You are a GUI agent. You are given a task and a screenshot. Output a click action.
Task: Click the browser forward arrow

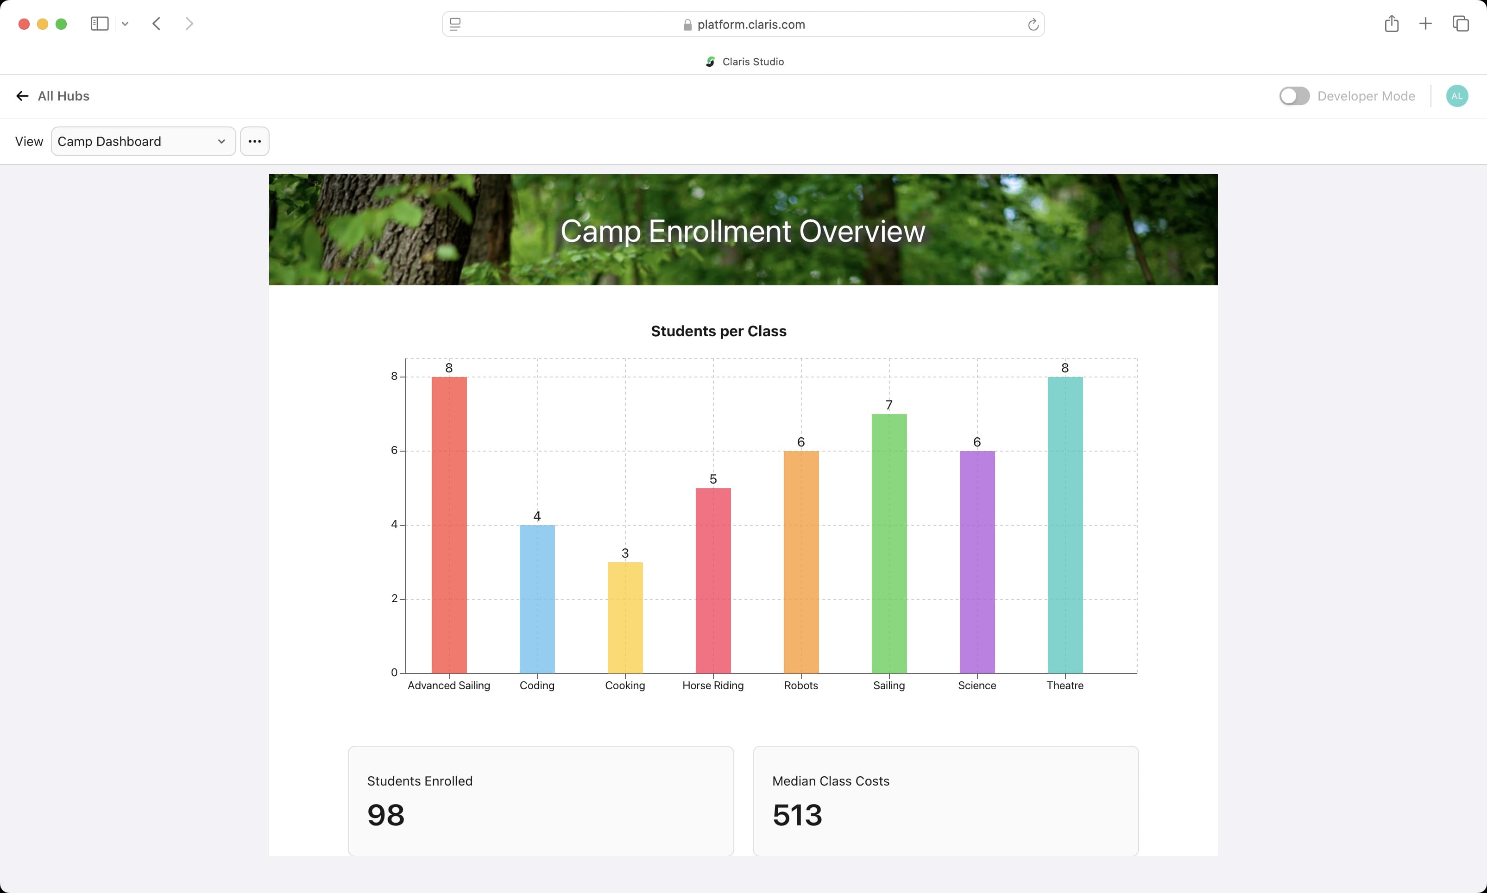click(x=189, y=24)
